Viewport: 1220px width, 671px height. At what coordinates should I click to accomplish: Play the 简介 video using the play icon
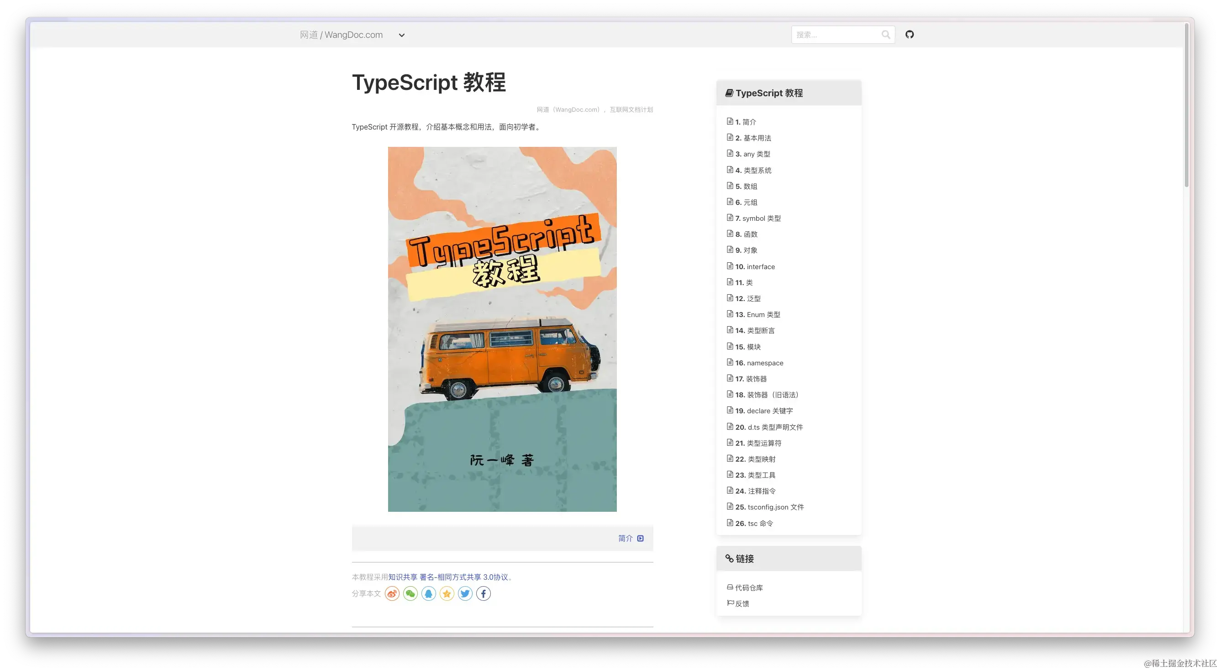[641, 538]
